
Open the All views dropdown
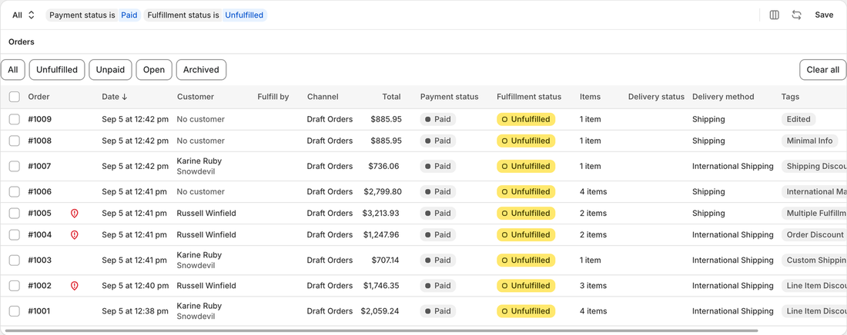click(24, 15)
